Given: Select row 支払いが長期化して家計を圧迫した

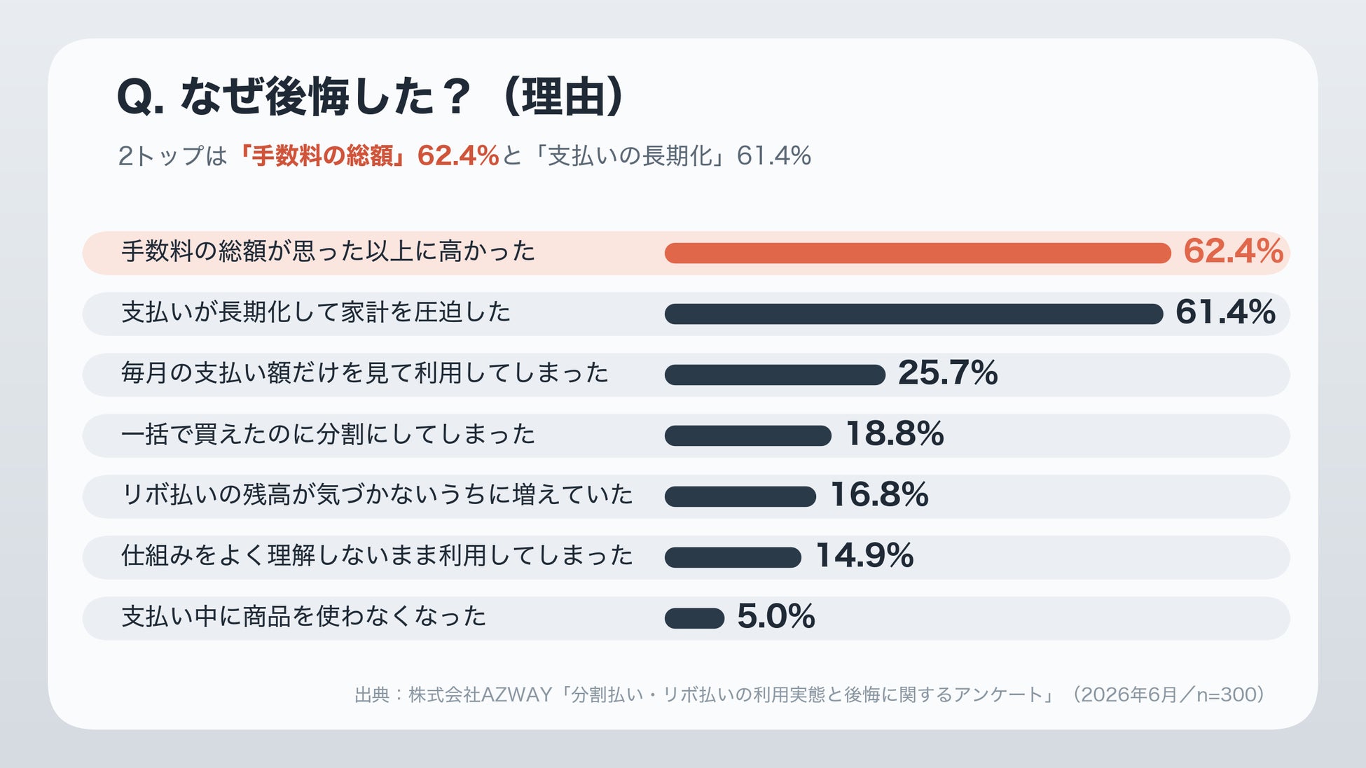Looking at the screenshot, I should [x=686, y=314].
